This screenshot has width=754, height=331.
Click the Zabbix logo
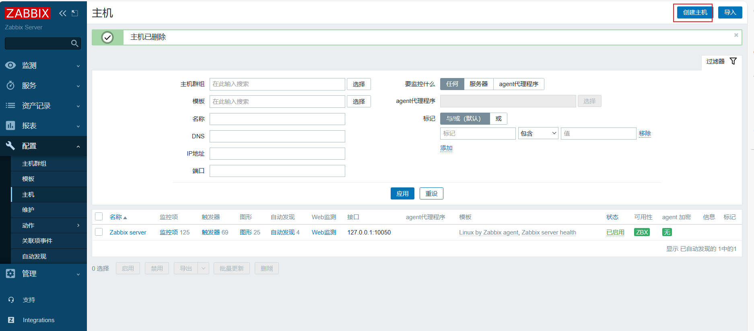27,13
